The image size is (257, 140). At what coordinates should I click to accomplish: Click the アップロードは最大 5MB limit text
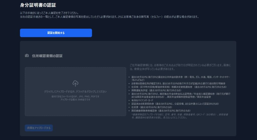[x=75, y=99]
